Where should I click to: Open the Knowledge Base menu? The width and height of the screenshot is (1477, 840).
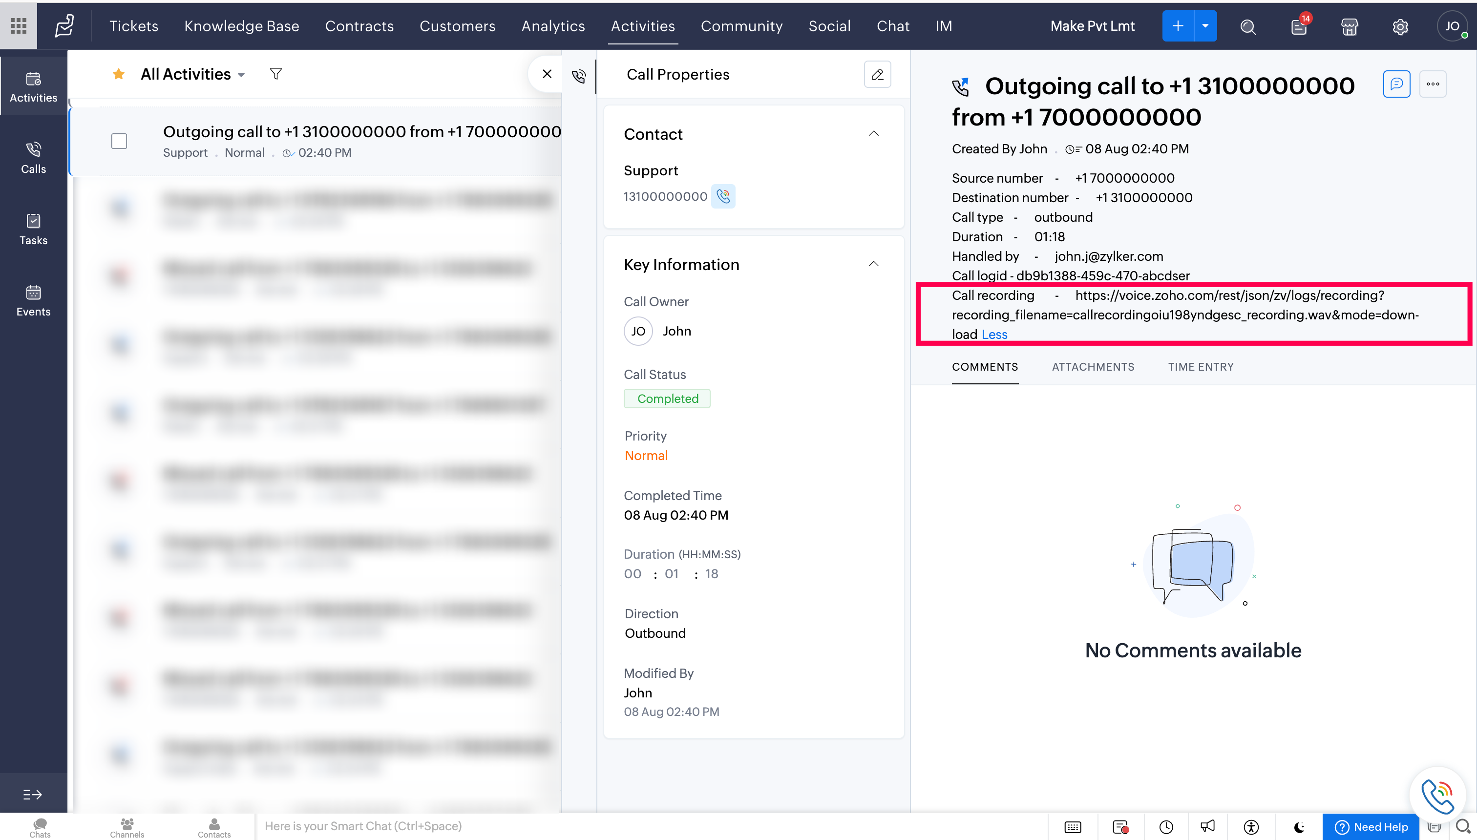pyautogui.click(x=241, y=26)
